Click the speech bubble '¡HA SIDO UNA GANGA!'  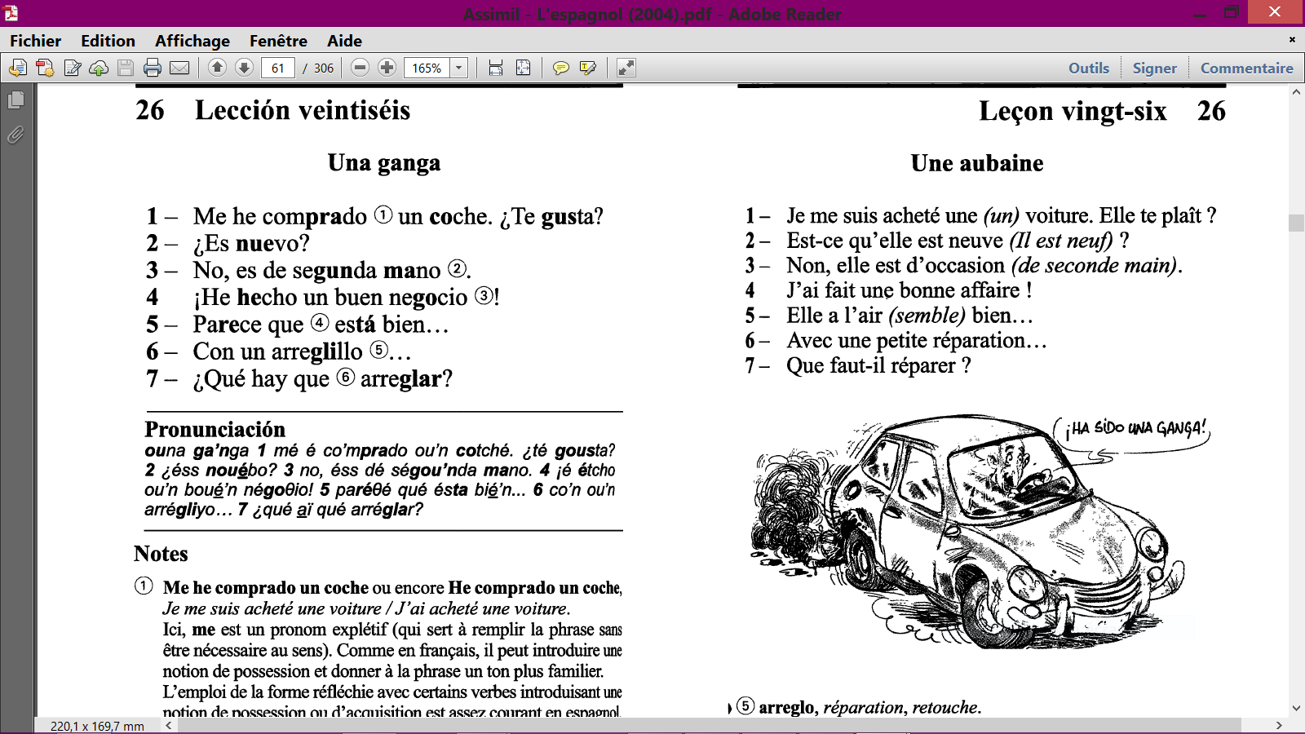1133,429
